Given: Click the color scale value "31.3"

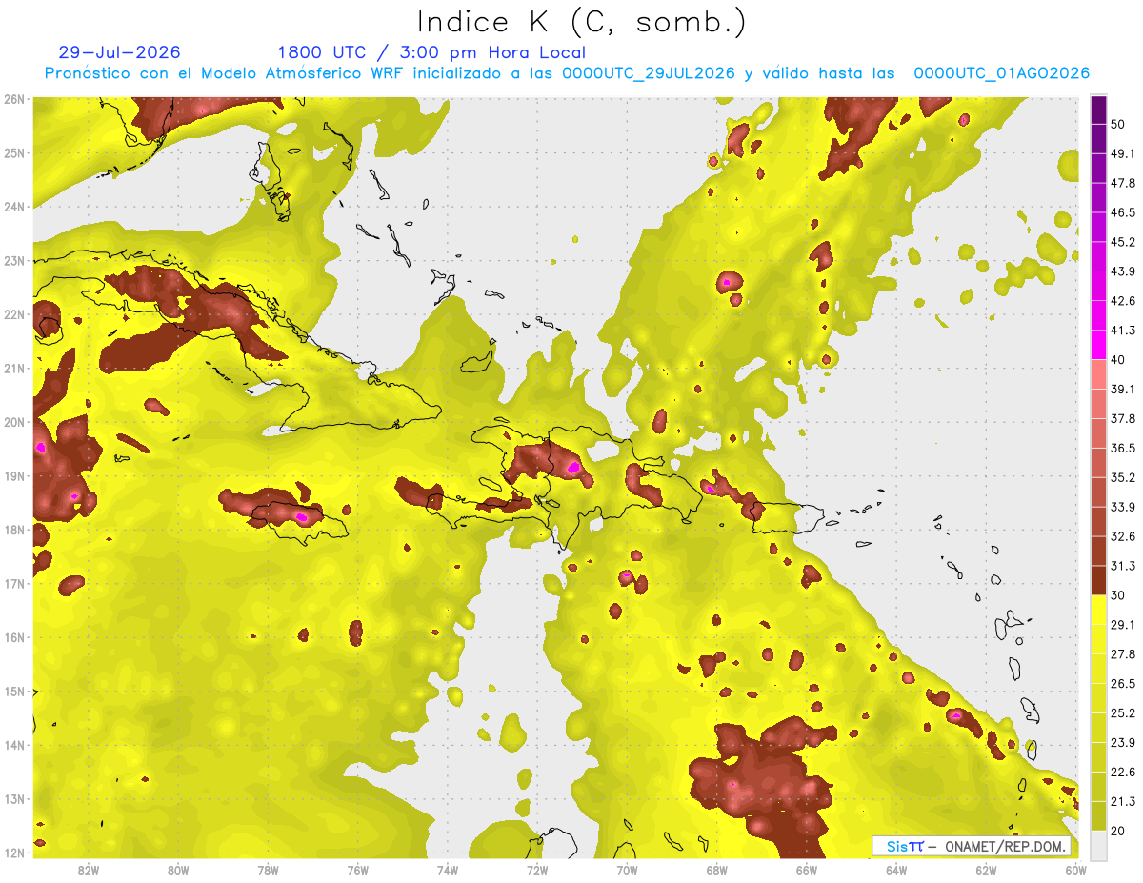Looking at the screenshot, I should (1123, 566).
